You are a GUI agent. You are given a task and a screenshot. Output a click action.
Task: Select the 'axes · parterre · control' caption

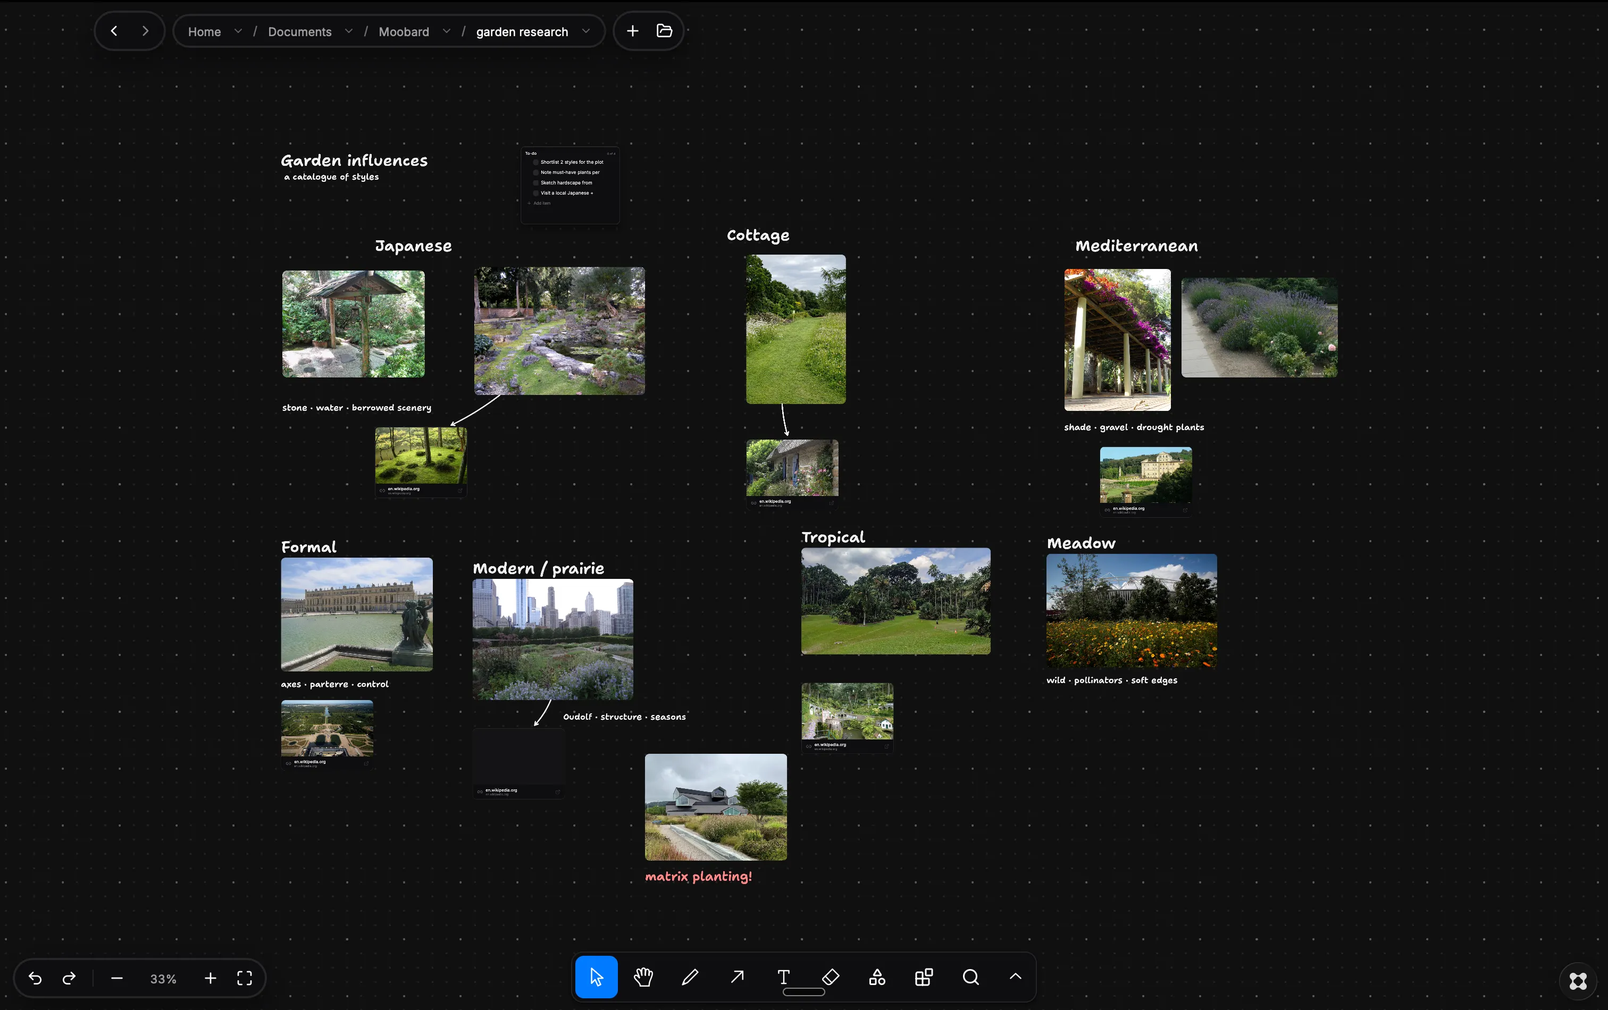tap(334, 684)
